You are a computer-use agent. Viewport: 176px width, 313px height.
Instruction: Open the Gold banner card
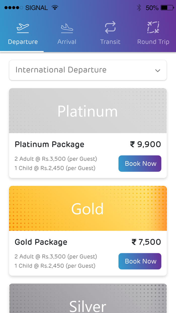[88, 208]
